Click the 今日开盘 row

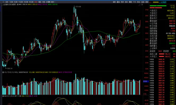pos(162,23)
